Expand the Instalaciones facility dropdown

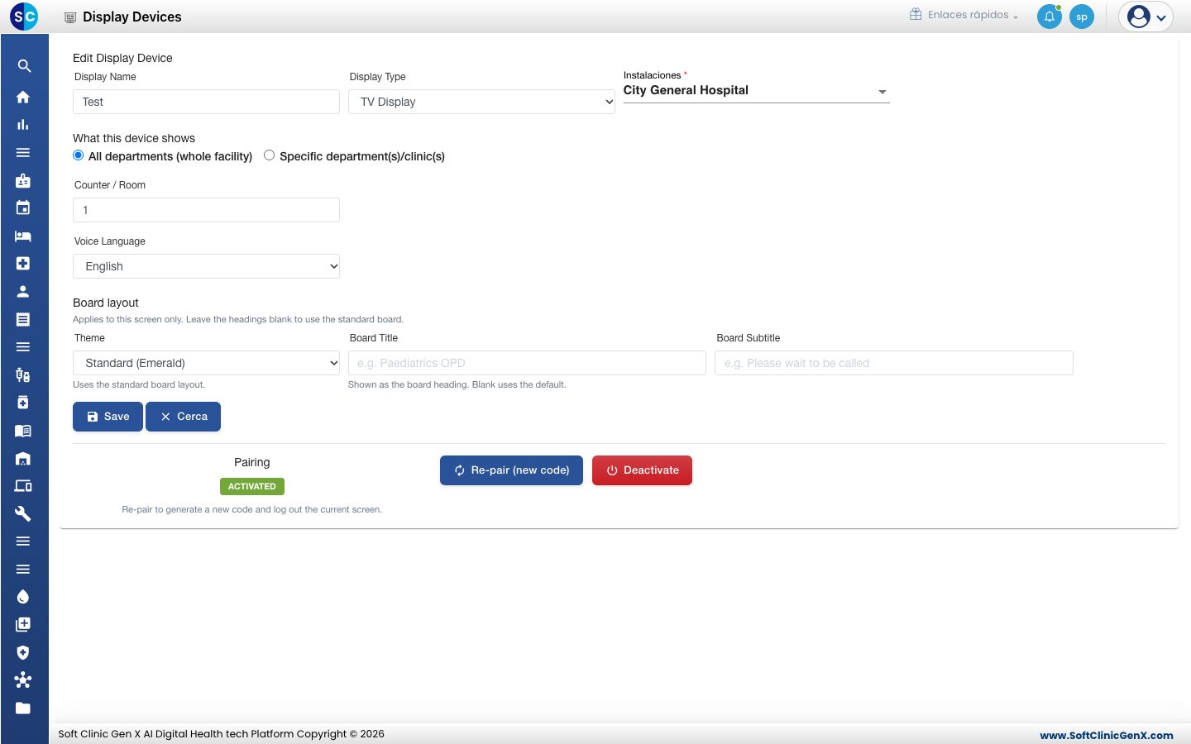(756, 91)
